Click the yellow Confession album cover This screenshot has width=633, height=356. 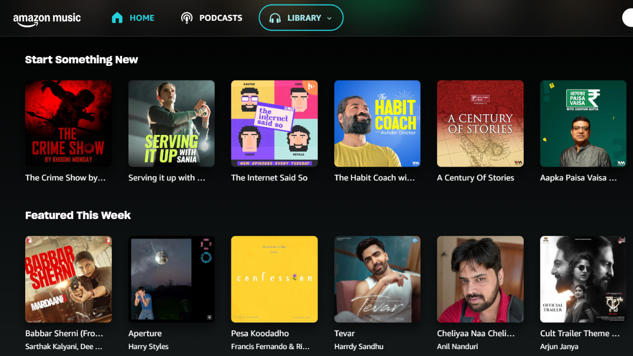pyautogui.click(x=274, y=279)
